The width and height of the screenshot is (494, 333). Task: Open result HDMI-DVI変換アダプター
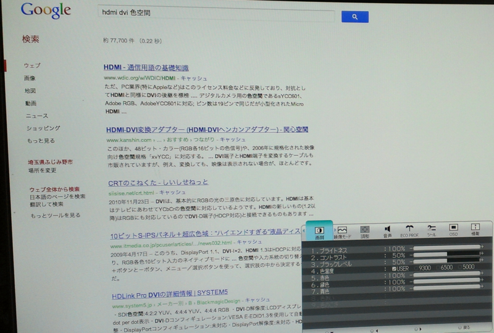tap(207, 130)
